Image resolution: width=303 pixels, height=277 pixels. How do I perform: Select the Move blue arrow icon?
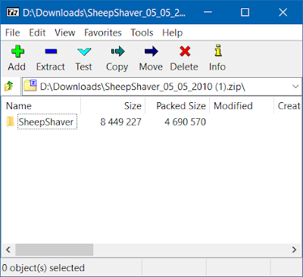tap(151, 51)
